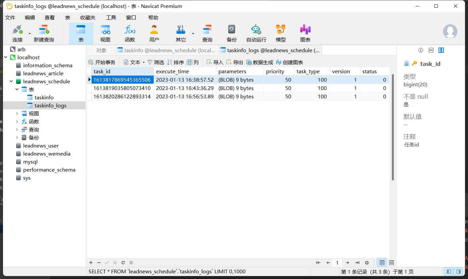Image resolution: width=468 pixels, height=279 pixels.
Task: Toggle the left navigation pane visibility
Action: tap(448, 271)
